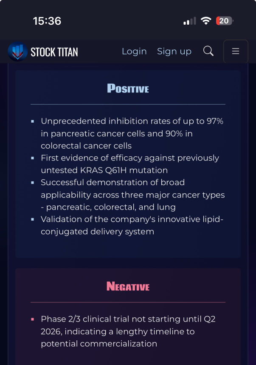The width and height of the screenshot is (256, 365).
Task: Tap the lipid-conjugated delivery system bullet
Action: 132,225
